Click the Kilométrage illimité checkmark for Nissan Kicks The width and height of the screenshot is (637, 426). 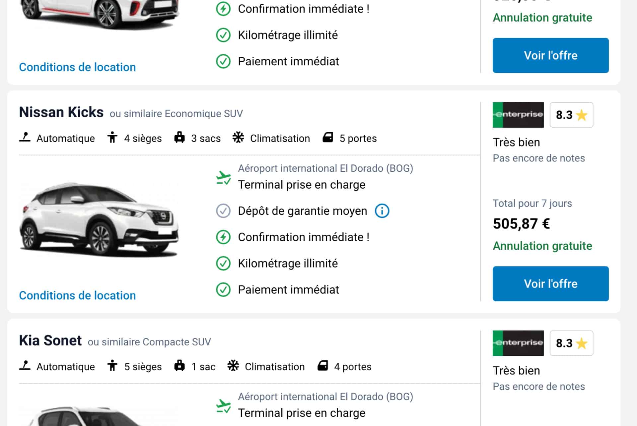(x=223, y=263)
